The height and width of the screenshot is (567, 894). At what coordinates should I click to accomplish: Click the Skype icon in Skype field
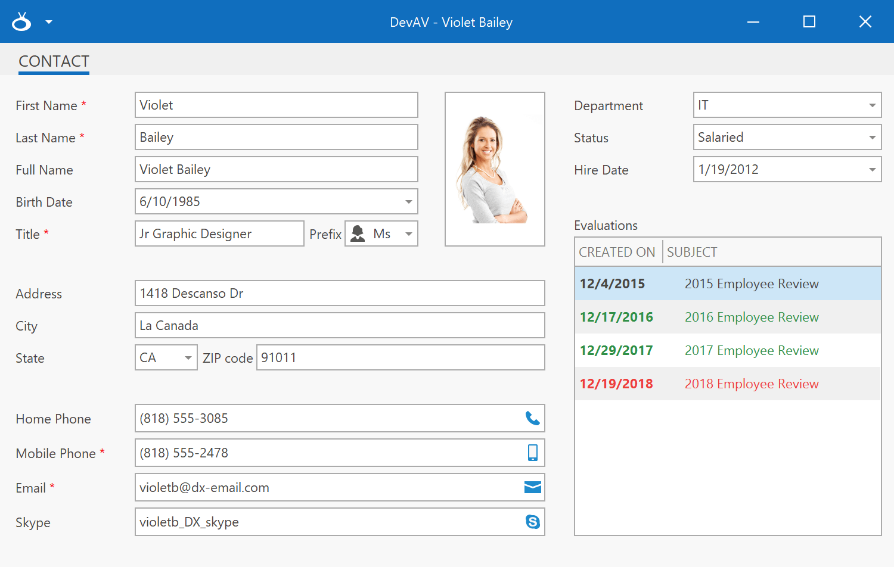[532, 522]
